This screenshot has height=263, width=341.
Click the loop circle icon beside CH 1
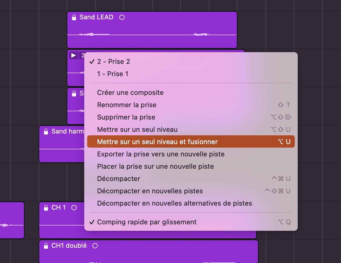(74, 208)
